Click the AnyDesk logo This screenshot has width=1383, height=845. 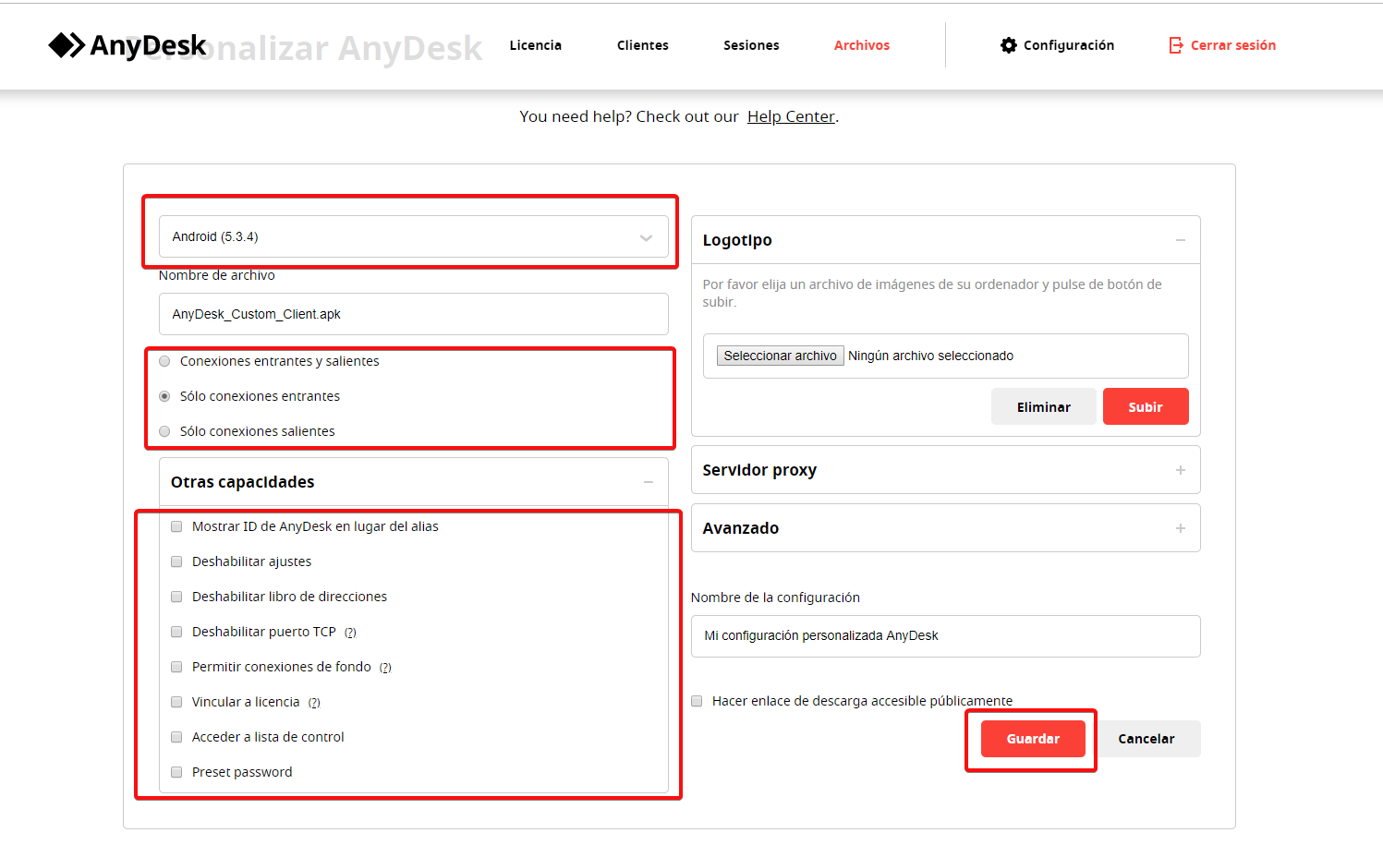127,45
